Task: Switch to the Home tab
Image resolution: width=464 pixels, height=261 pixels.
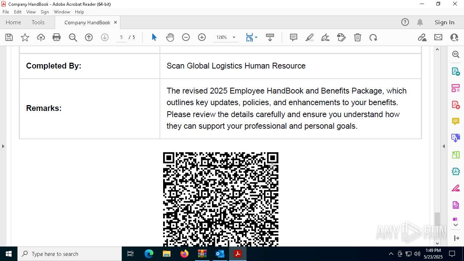Action: (x=13, y=22)
